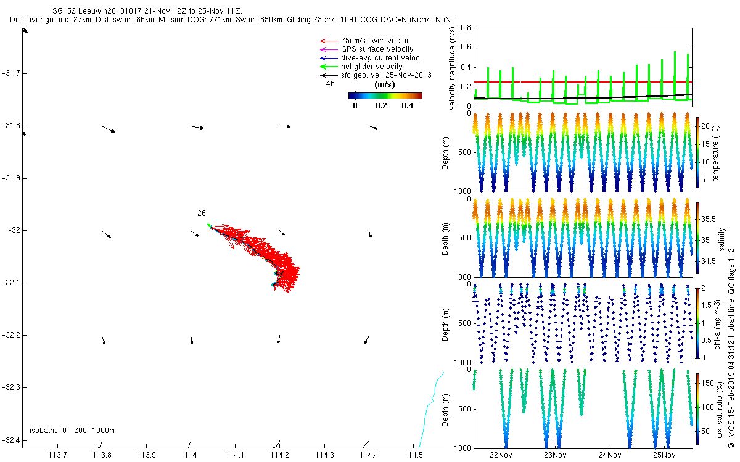This screenshot has height=462, width=740.
Task: Select the '25cm/s swim vector' legend label
Action: pos(375,41)
